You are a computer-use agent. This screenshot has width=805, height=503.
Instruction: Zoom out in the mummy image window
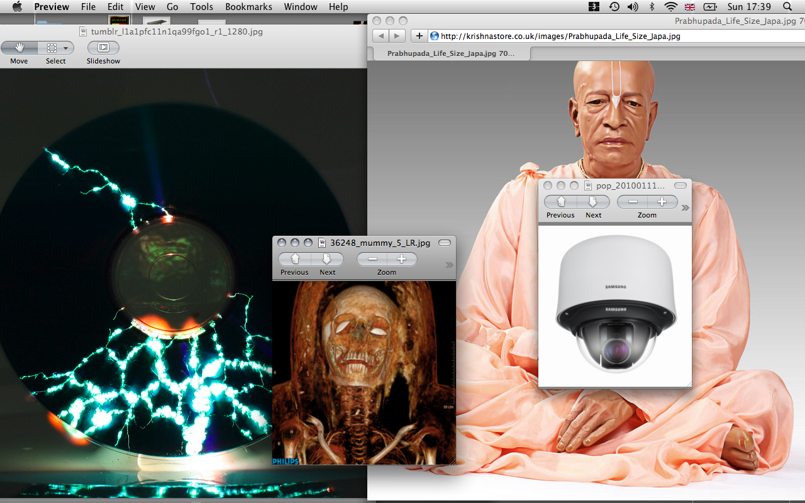coord(372,259)
